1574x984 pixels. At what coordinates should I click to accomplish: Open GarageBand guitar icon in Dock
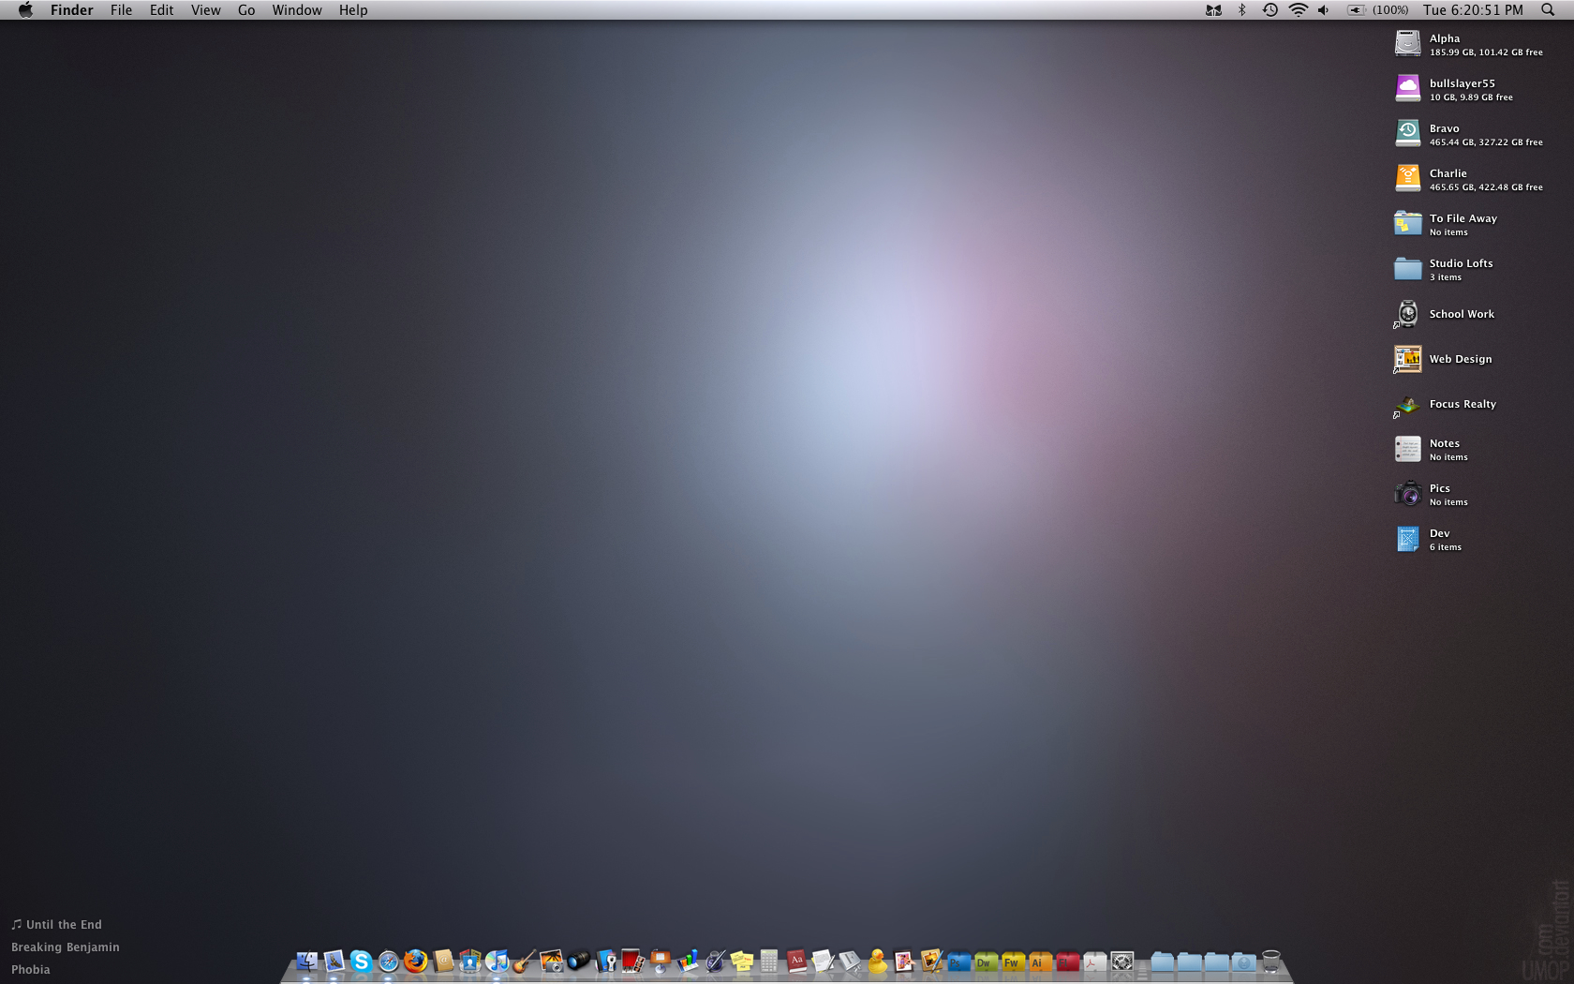tap(524, 961)
